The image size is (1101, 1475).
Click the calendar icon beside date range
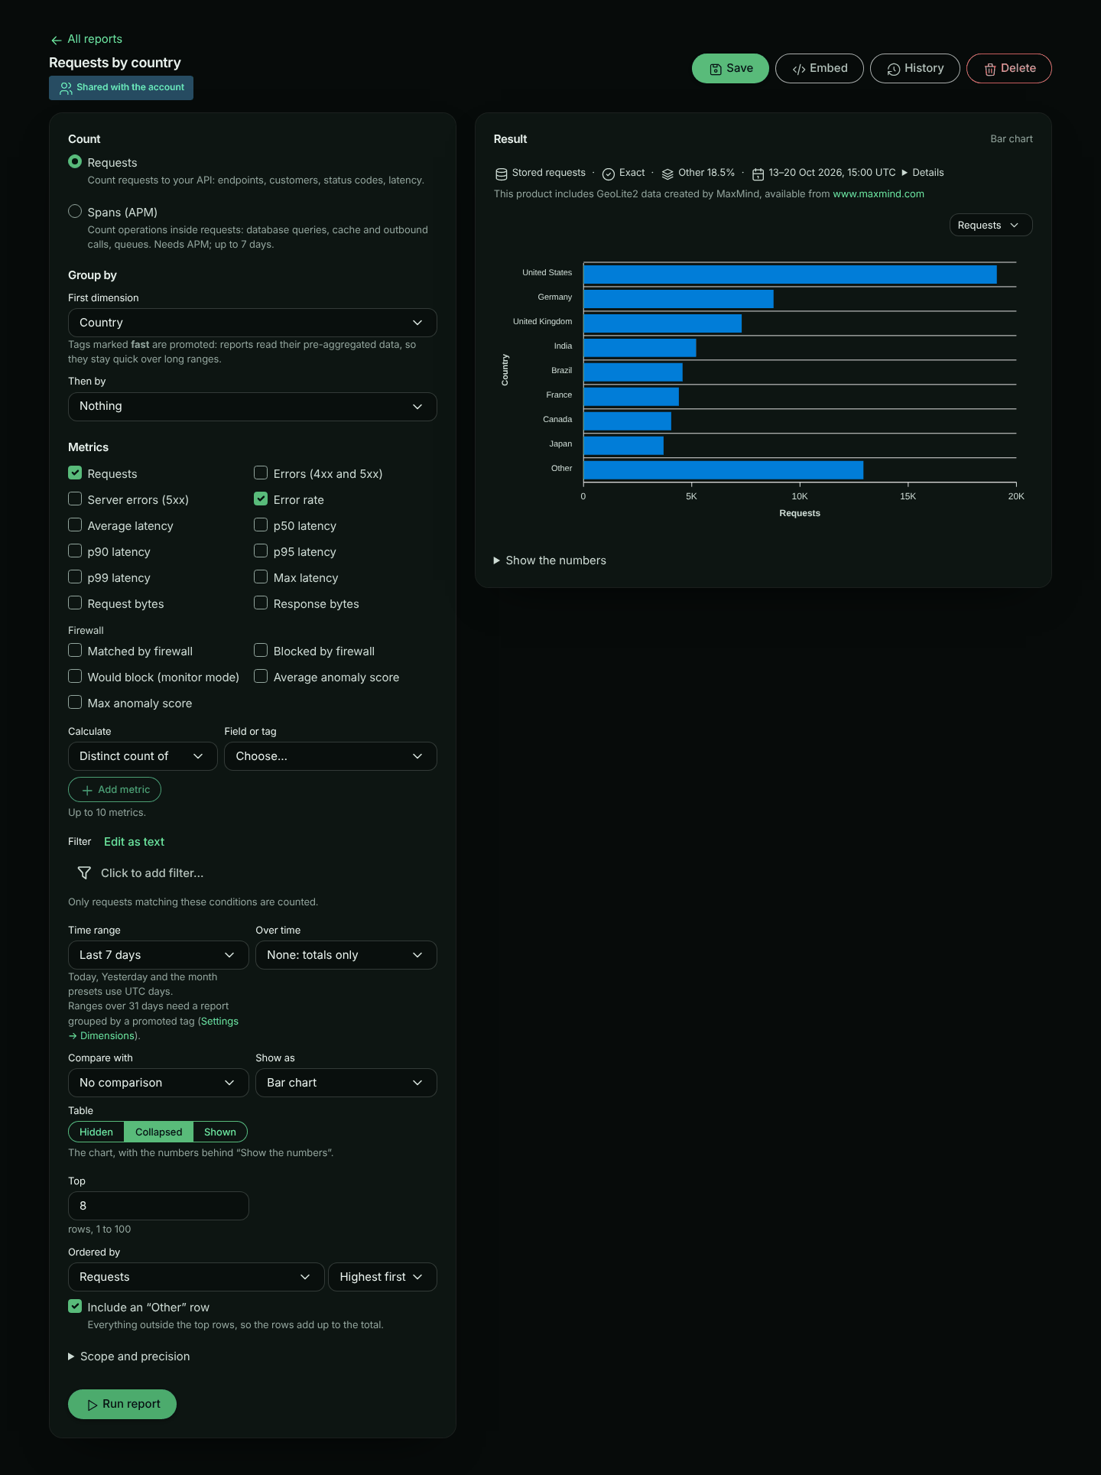(x=758, y=174)
